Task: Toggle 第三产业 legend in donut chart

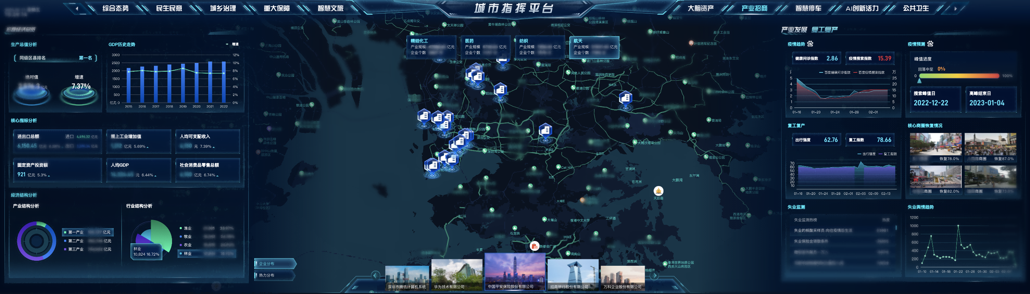Action: tap(88, 249)
